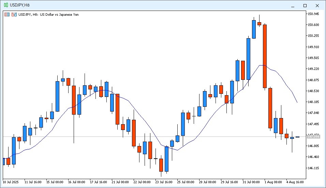The image size is (326, 188).
Task: Click the 148.185 price scale label
Action: tap(313, 102)
